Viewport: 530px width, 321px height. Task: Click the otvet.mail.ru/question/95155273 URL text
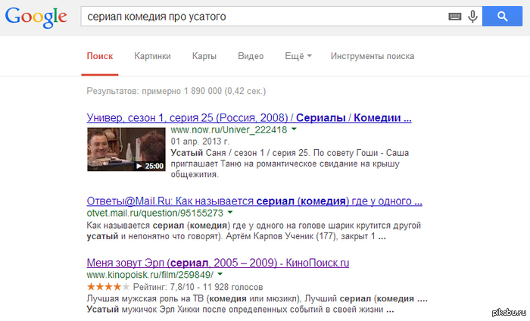[154, 213]
